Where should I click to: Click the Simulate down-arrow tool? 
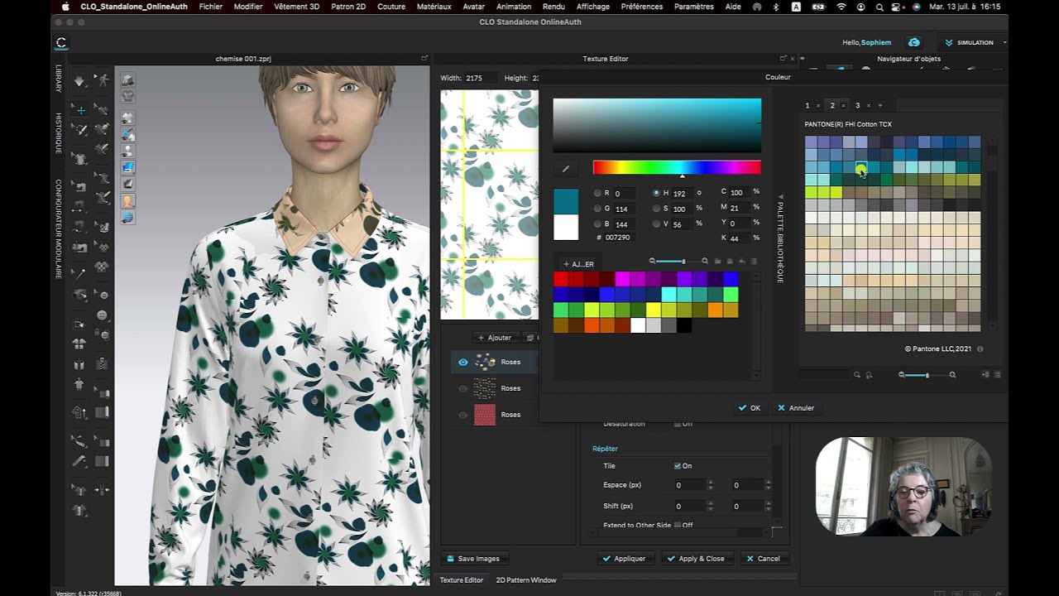(79, 81)
